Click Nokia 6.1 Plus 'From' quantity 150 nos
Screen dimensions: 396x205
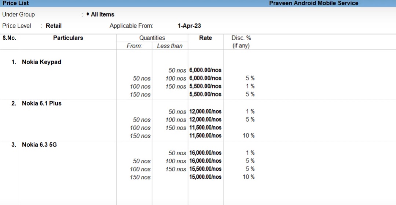pyautogui.click(x=140, y=136)
